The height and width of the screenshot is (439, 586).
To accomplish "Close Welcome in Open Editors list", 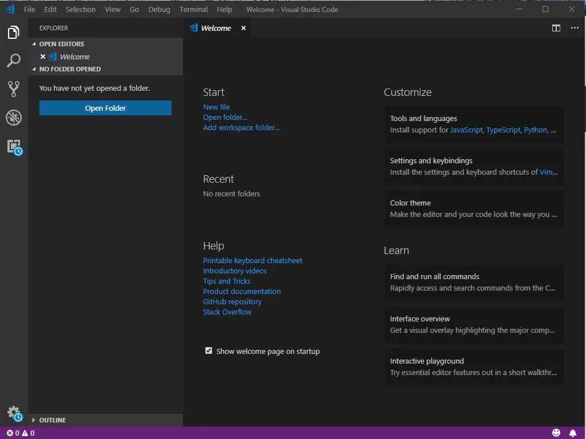I will click(43, 57).
